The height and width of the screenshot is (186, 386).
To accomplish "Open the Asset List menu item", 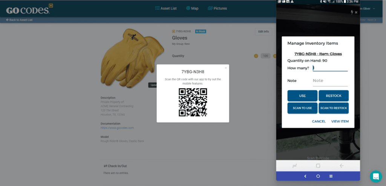I will tap(166, 8).
